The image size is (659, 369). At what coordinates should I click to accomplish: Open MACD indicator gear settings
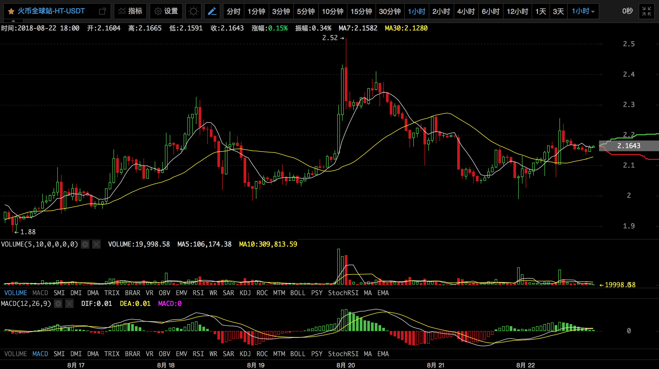58,304
